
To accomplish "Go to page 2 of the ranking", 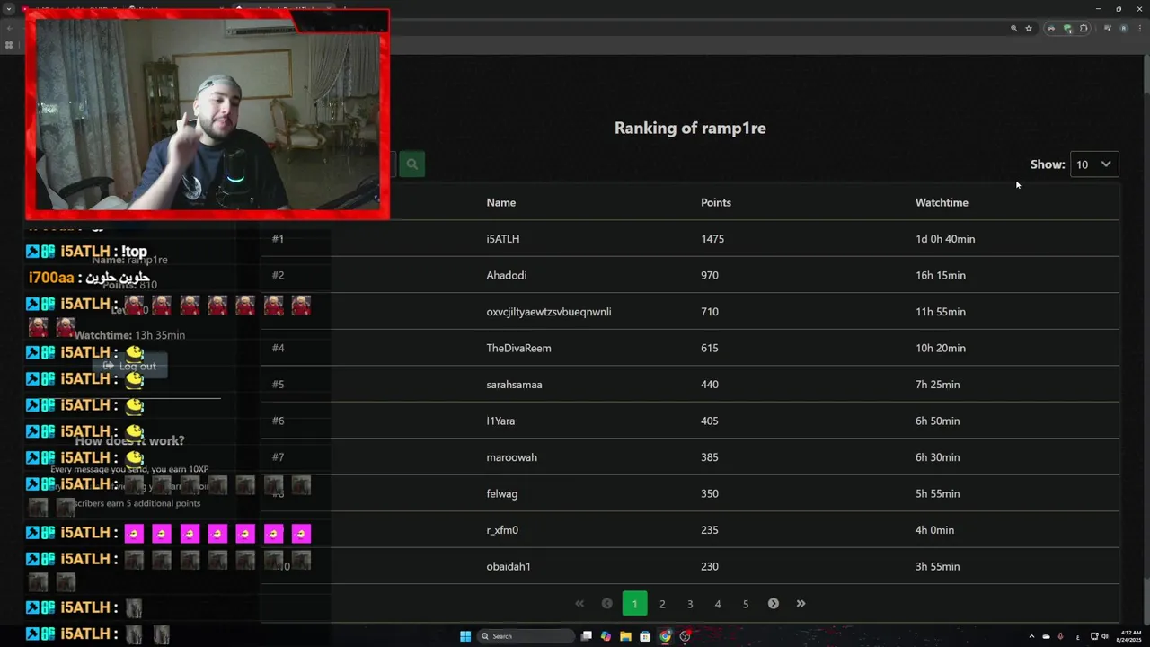I will pos(662,604).
